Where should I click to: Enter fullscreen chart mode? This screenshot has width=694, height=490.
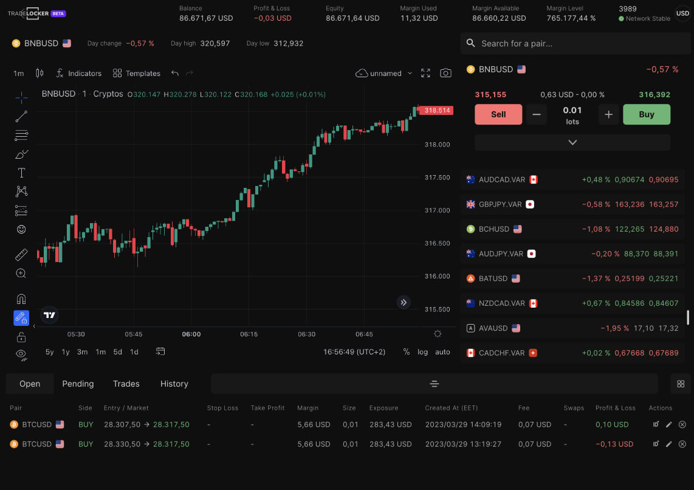pos(425,73)
